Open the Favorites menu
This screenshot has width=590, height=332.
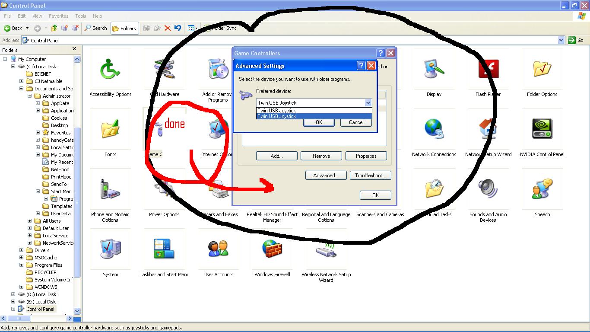click(58, 16)
